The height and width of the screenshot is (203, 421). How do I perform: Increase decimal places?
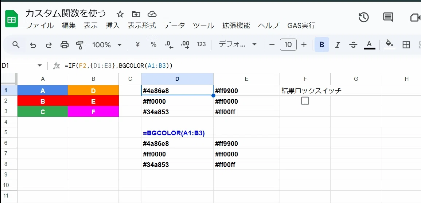185,44
